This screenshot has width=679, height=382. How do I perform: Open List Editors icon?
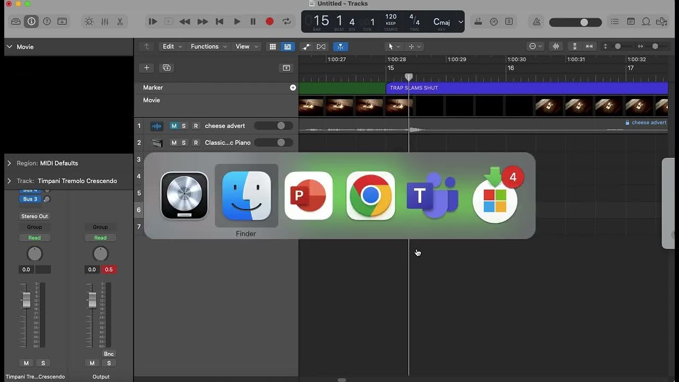(615, 22)
